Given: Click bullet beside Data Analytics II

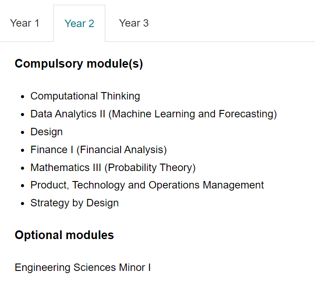Looking at the screenshot, I should point(23,115).
